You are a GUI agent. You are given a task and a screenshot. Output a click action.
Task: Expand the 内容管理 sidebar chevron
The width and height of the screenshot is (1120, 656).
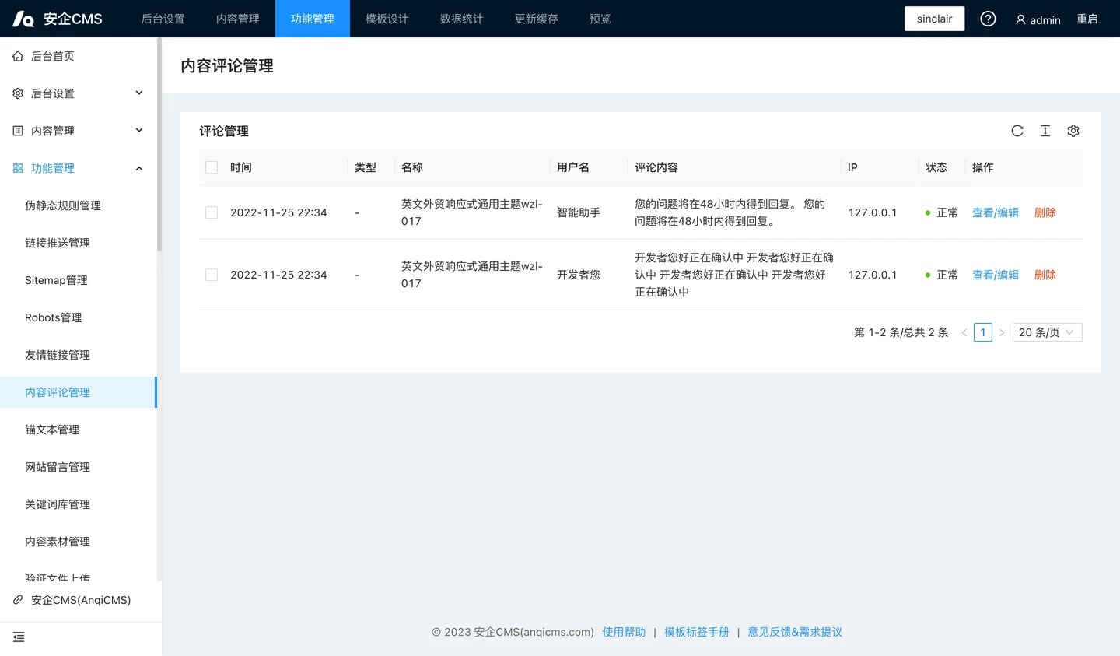139,131
